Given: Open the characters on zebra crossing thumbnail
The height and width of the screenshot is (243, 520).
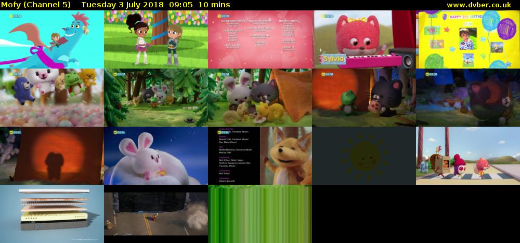Looking at the screenshot, I should pos(468,156).
